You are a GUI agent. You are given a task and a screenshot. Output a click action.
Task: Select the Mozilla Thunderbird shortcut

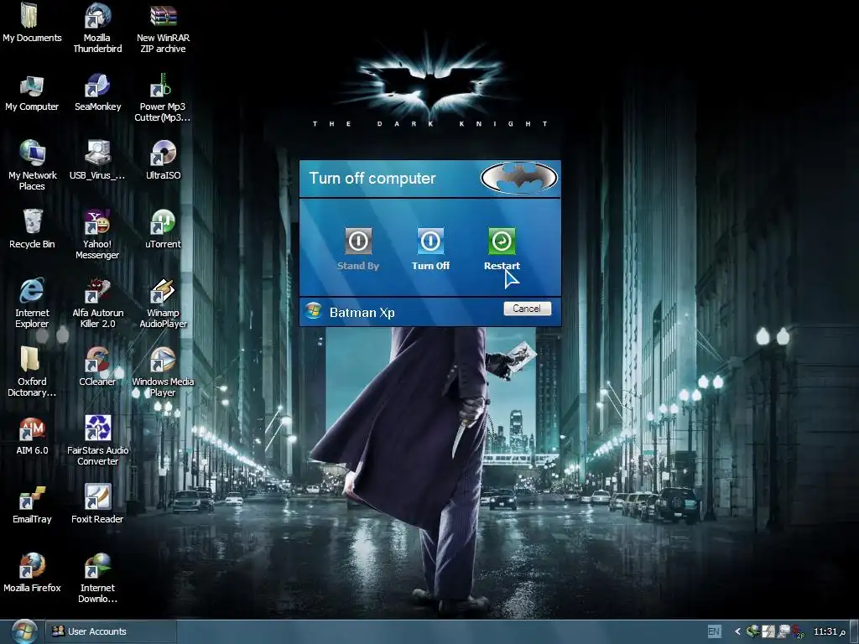97,28
